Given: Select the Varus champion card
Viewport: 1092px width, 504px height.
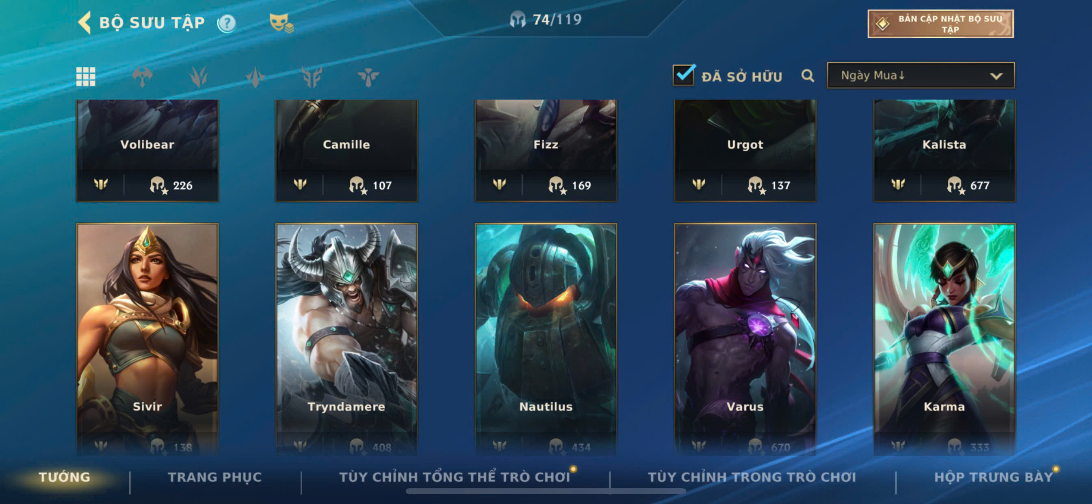Looking at the screenshot, I should pos(745,339).
